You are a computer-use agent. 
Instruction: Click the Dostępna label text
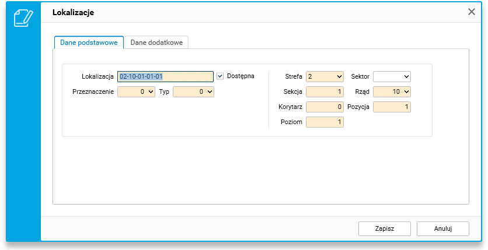pyautogui.click(x=240, y=76)
